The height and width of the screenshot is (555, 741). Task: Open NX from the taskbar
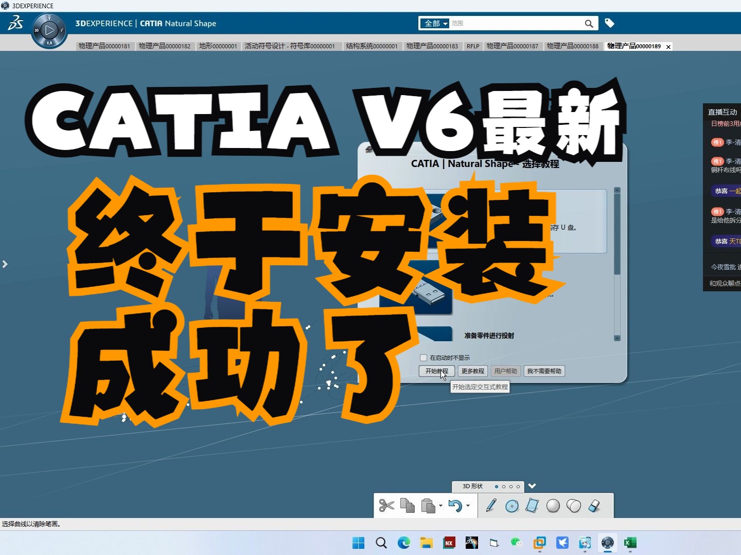(449, 543)
